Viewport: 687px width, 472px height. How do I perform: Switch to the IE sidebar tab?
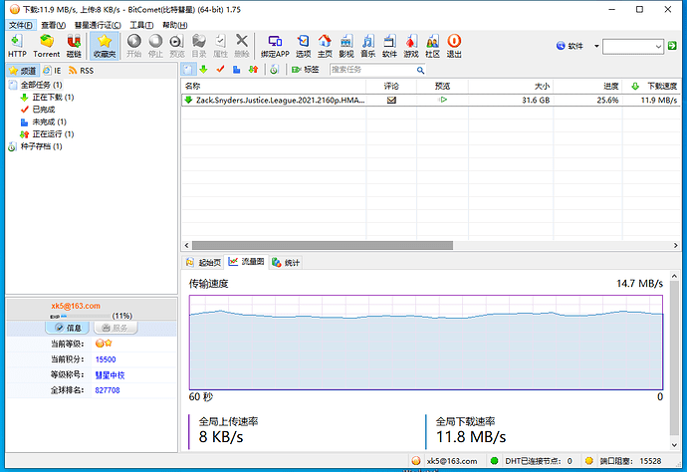52,71
